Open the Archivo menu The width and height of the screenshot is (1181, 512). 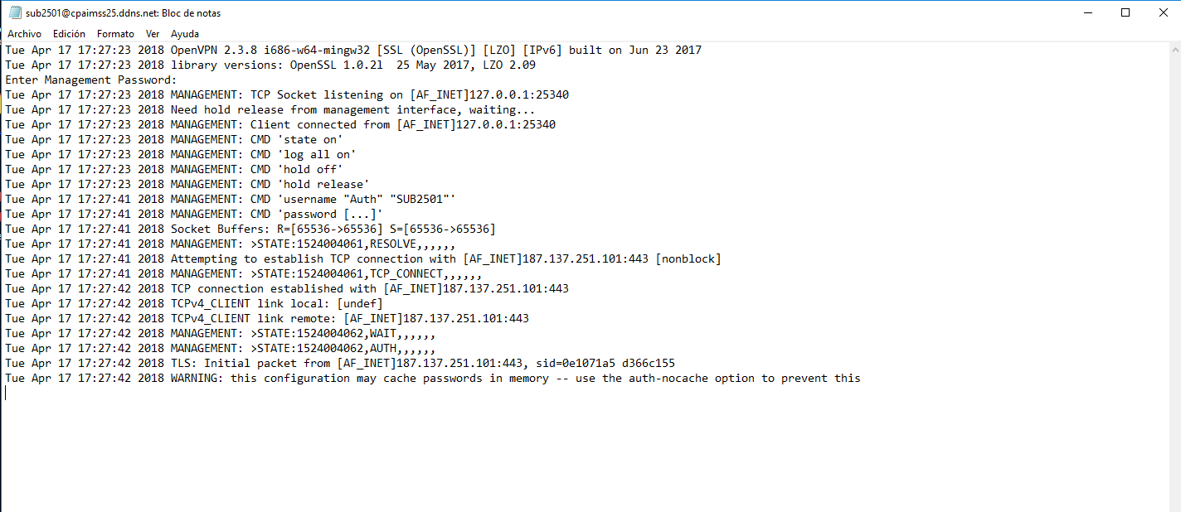coord(24,34)
